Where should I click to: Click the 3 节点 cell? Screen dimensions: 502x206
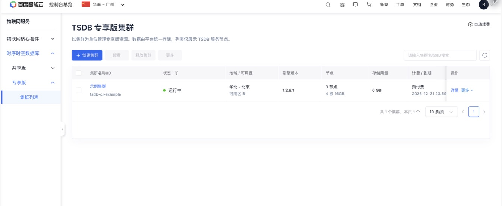pos(331,87)
